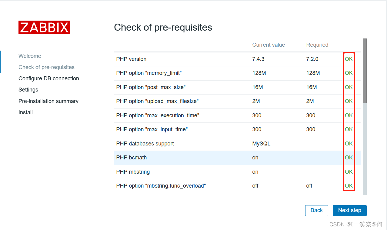Viewport: 387px width, 230px height.
Task: Open Pre-installation summary step
Action: coord(48,101)
